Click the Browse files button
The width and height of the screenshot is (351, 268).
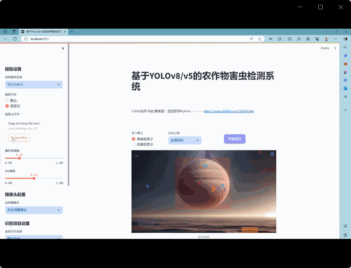[19, 138]
